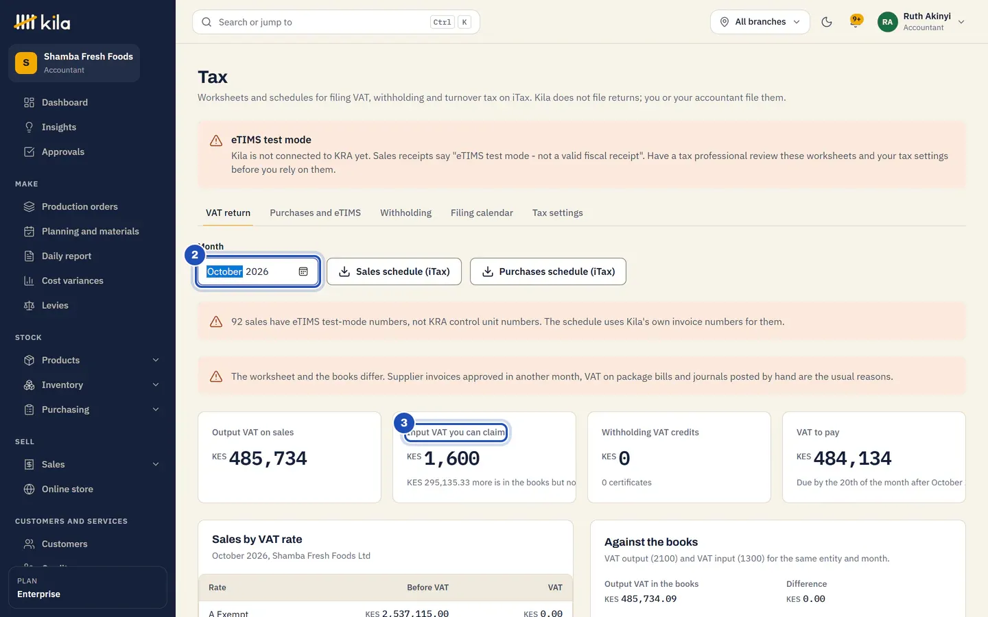Click the 0 certificates text
Image resolution: width=988 pixels, height=617 pixels.
click(x=626, y=483)
